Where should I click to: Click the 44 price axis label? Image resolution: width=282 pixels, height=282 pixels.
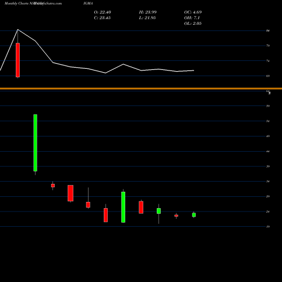point(268,151)
